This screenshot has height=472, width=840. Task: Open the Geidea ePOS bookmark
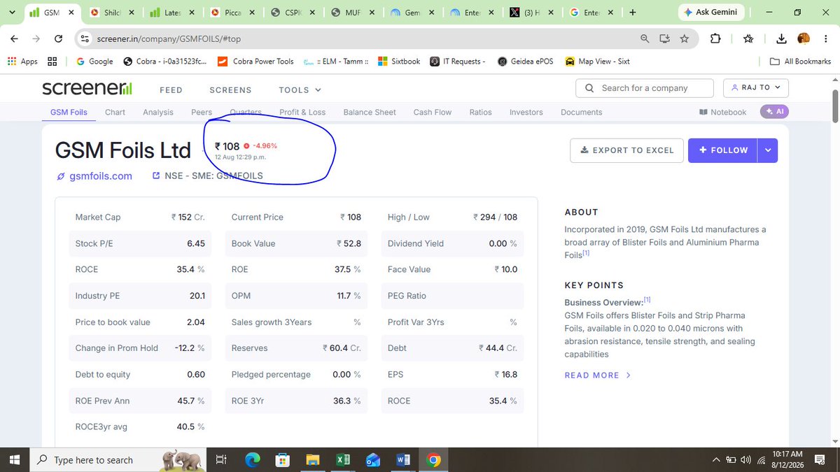525,62
